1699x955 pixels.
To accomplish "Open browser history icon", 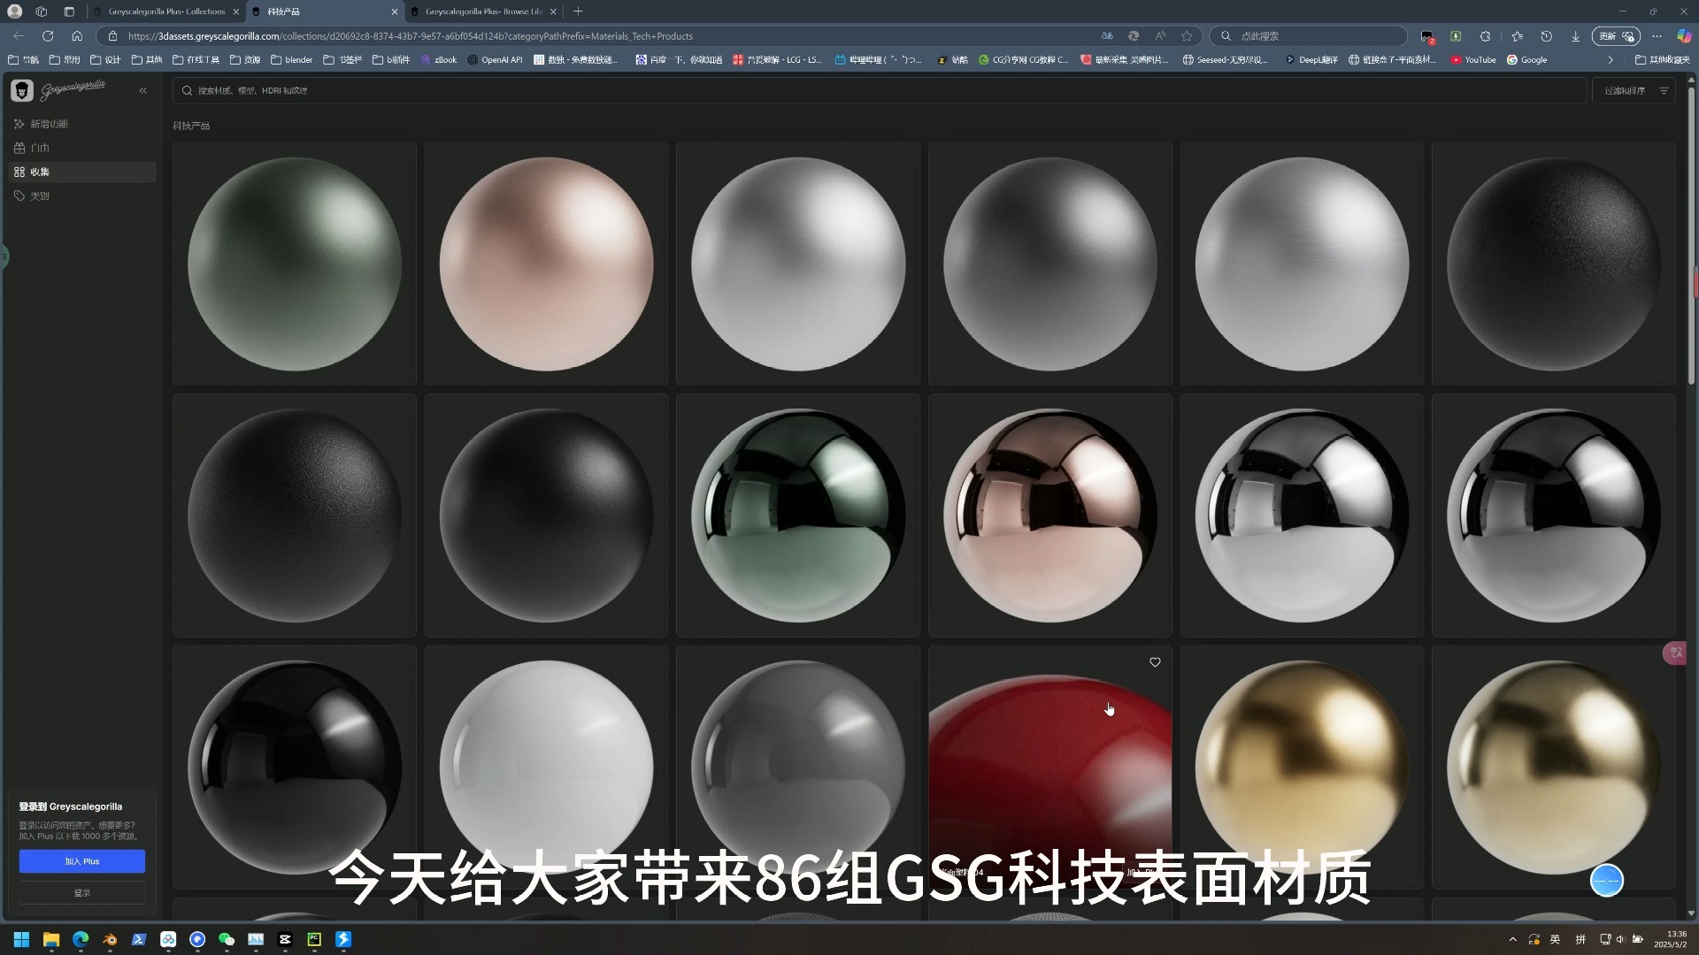I will pyautogui.click(x=1546, y=36).
